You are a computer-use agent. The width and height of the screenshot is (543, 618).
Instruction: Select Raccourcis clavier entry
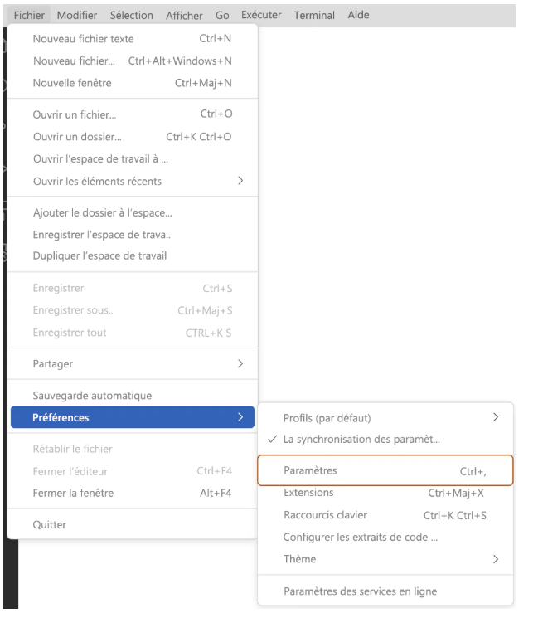pyautogui.click(x=385, y=515)
